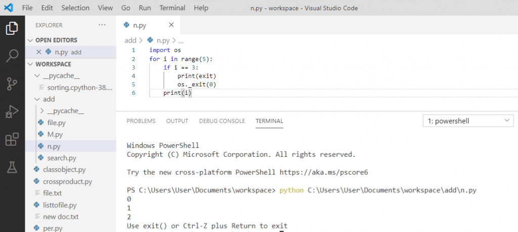Image resolution: width=518 pixels, height=232 pixels.
Task: Open the Source Control view
Action: pos(12,84)
